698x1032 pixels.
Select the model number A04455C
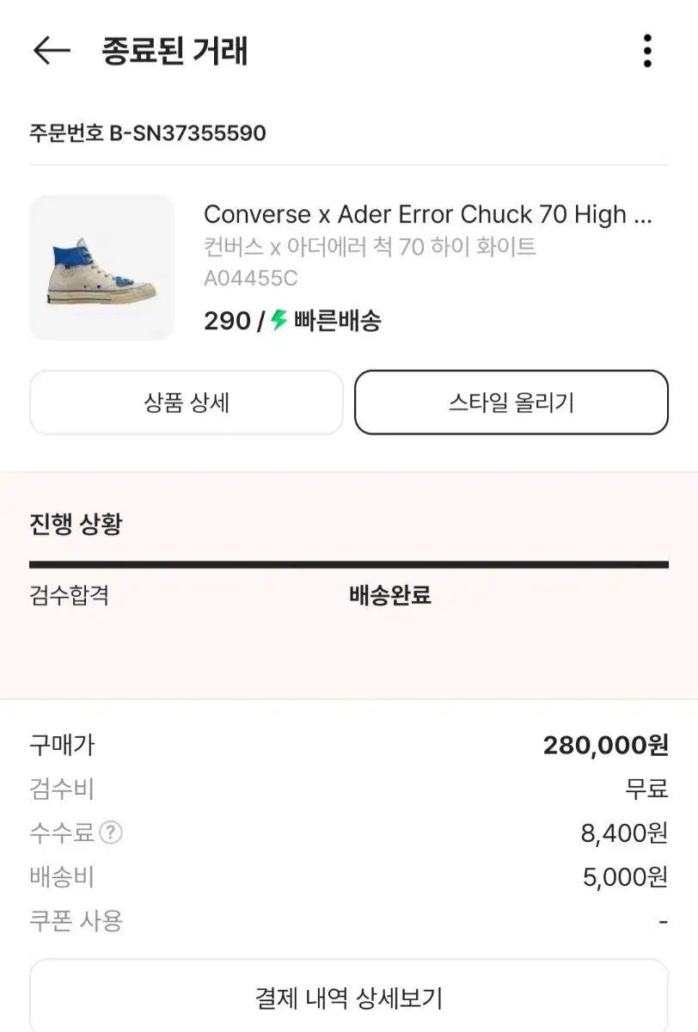251,279
